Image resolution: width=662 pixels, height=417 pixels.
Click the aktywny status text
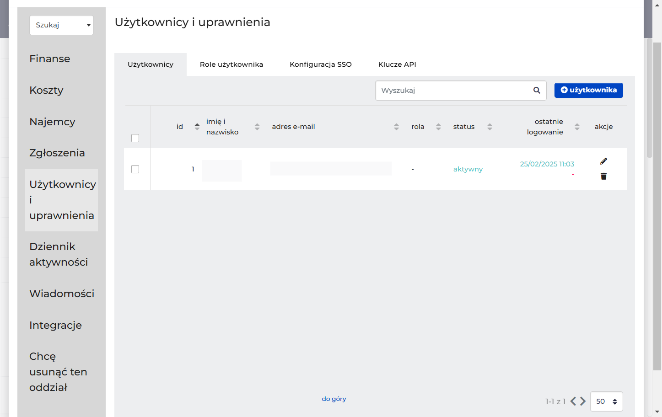point(468,169)
